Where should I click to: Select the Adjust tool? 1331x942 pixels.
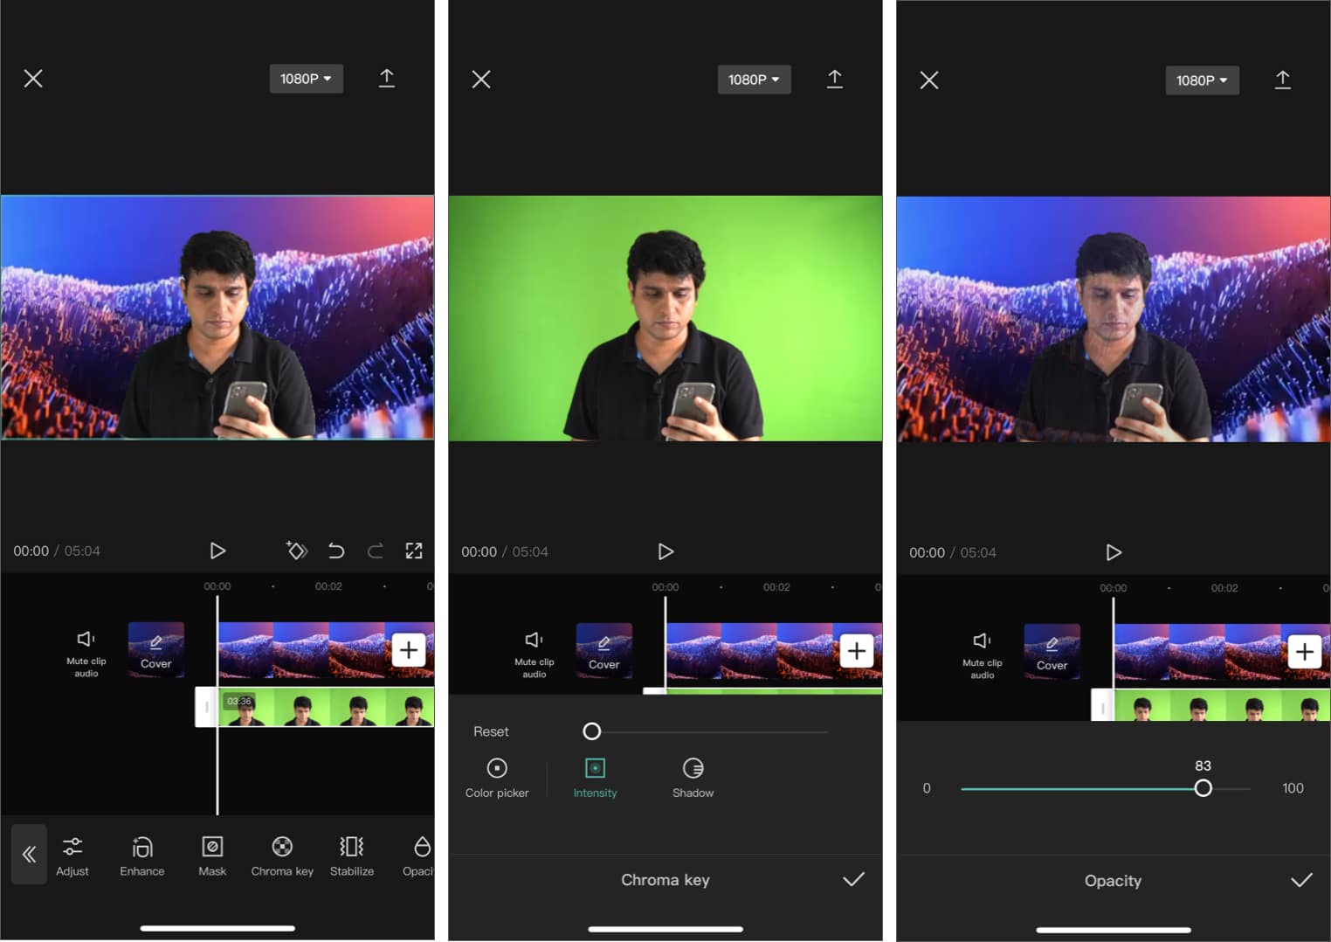[72, 855]
